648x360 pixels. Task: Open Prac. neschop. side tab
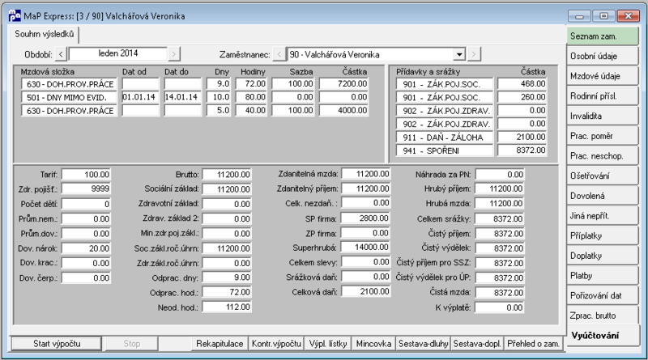coord(602,156)
